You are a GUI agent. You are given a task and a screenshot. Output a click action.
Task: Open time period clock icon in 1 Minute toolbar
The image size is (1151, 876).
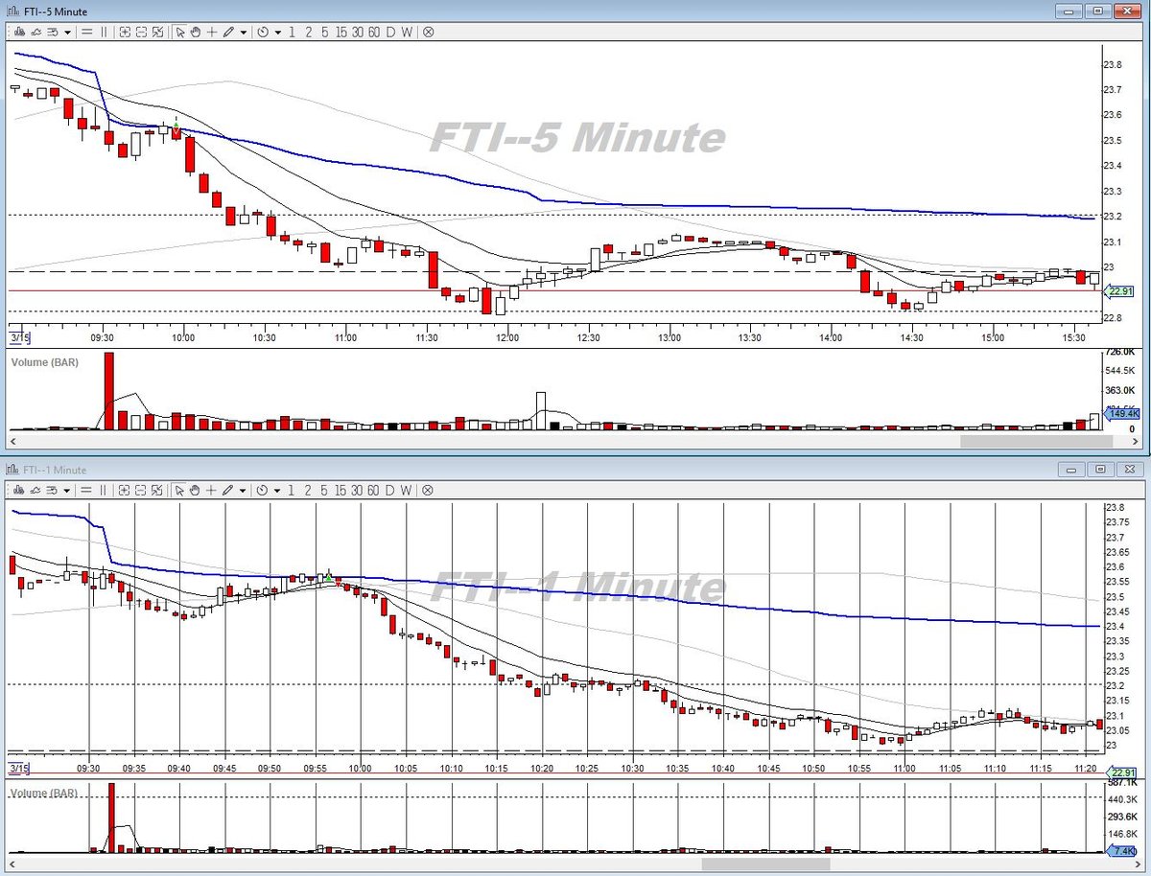coord(263,490)
